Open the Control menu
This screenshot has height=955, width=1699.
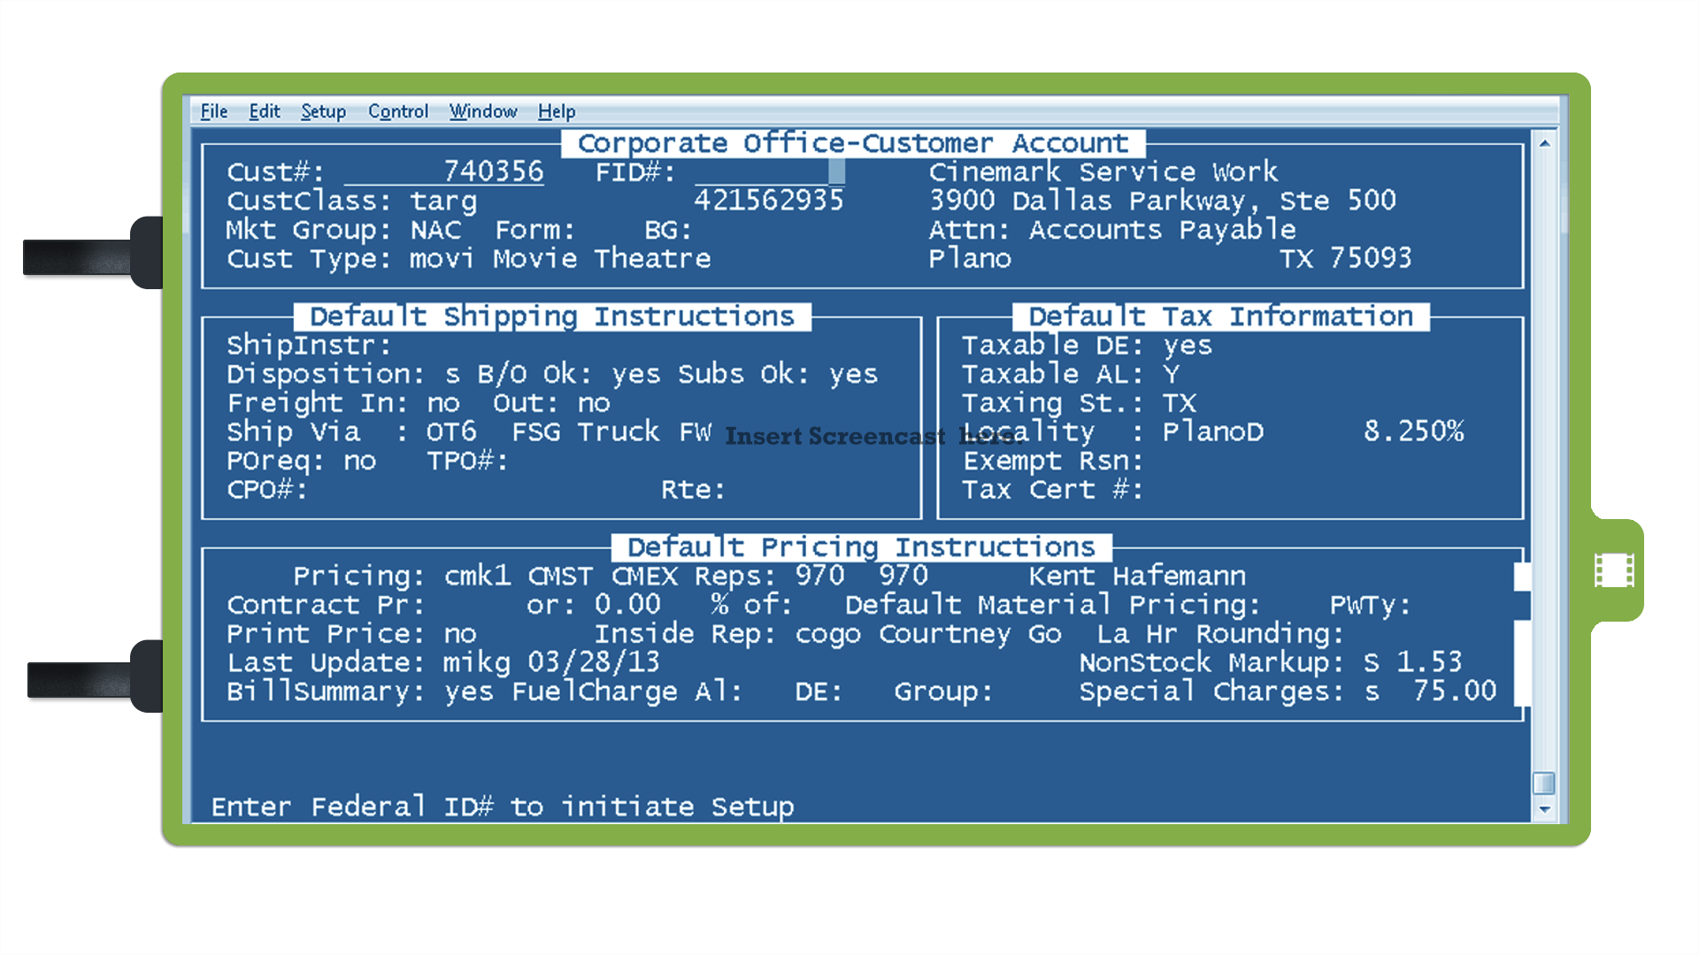(x=398, y=111)
